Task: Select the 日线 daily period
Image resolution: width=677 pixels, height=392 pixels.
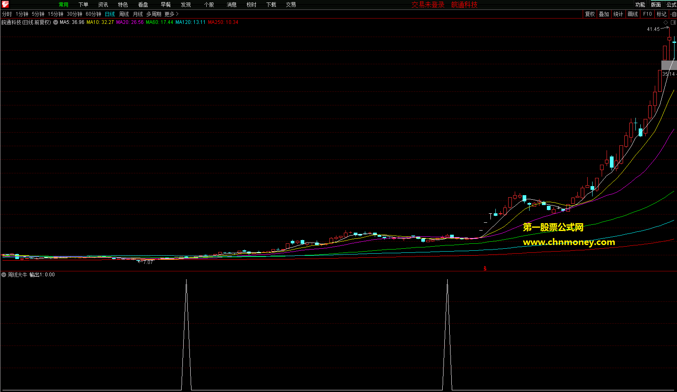Action: 110,14
